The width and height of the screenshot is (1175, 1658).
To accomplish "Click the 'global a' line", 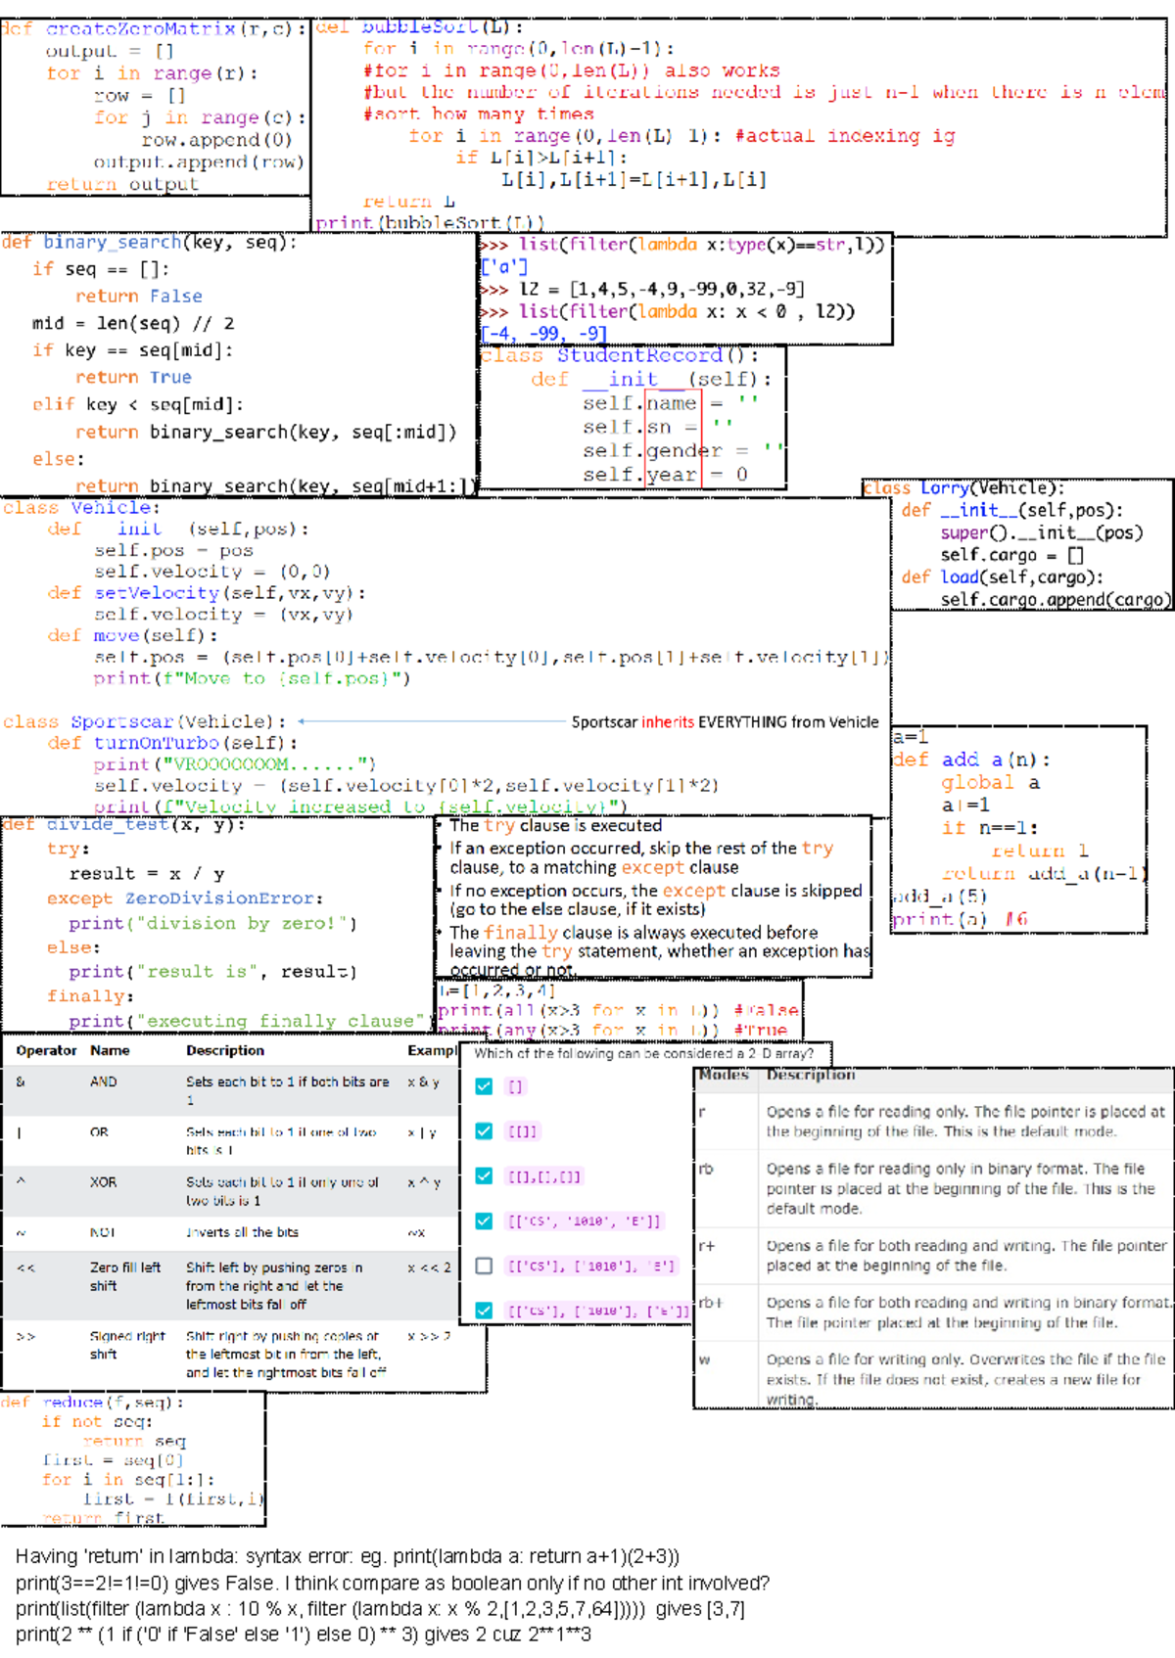I will pos(991,783).
